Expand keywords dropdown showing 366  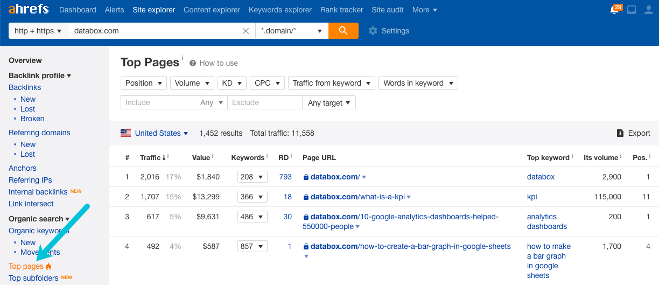[x=253, y=197]
